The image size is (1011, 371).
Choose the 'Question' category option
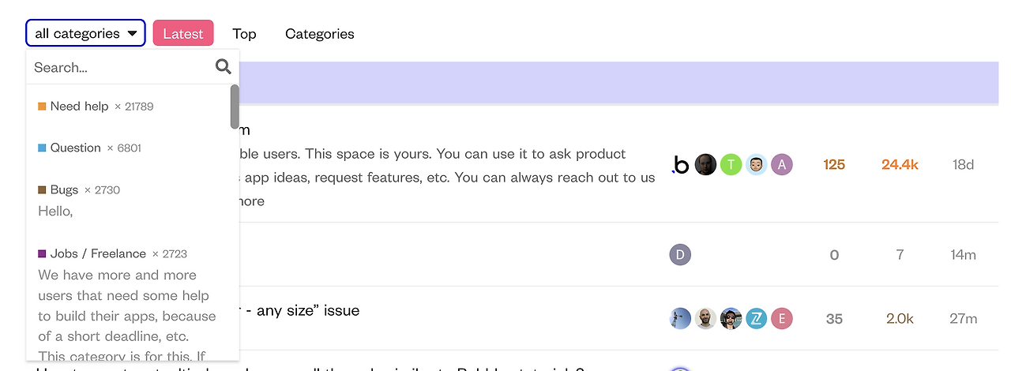pyautogui.click(x=75, y=148)
